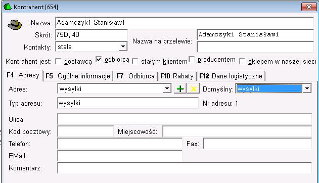Click the Komentarz input field
This screenshot has height=183, width=319.
click(x=185, y=168)
